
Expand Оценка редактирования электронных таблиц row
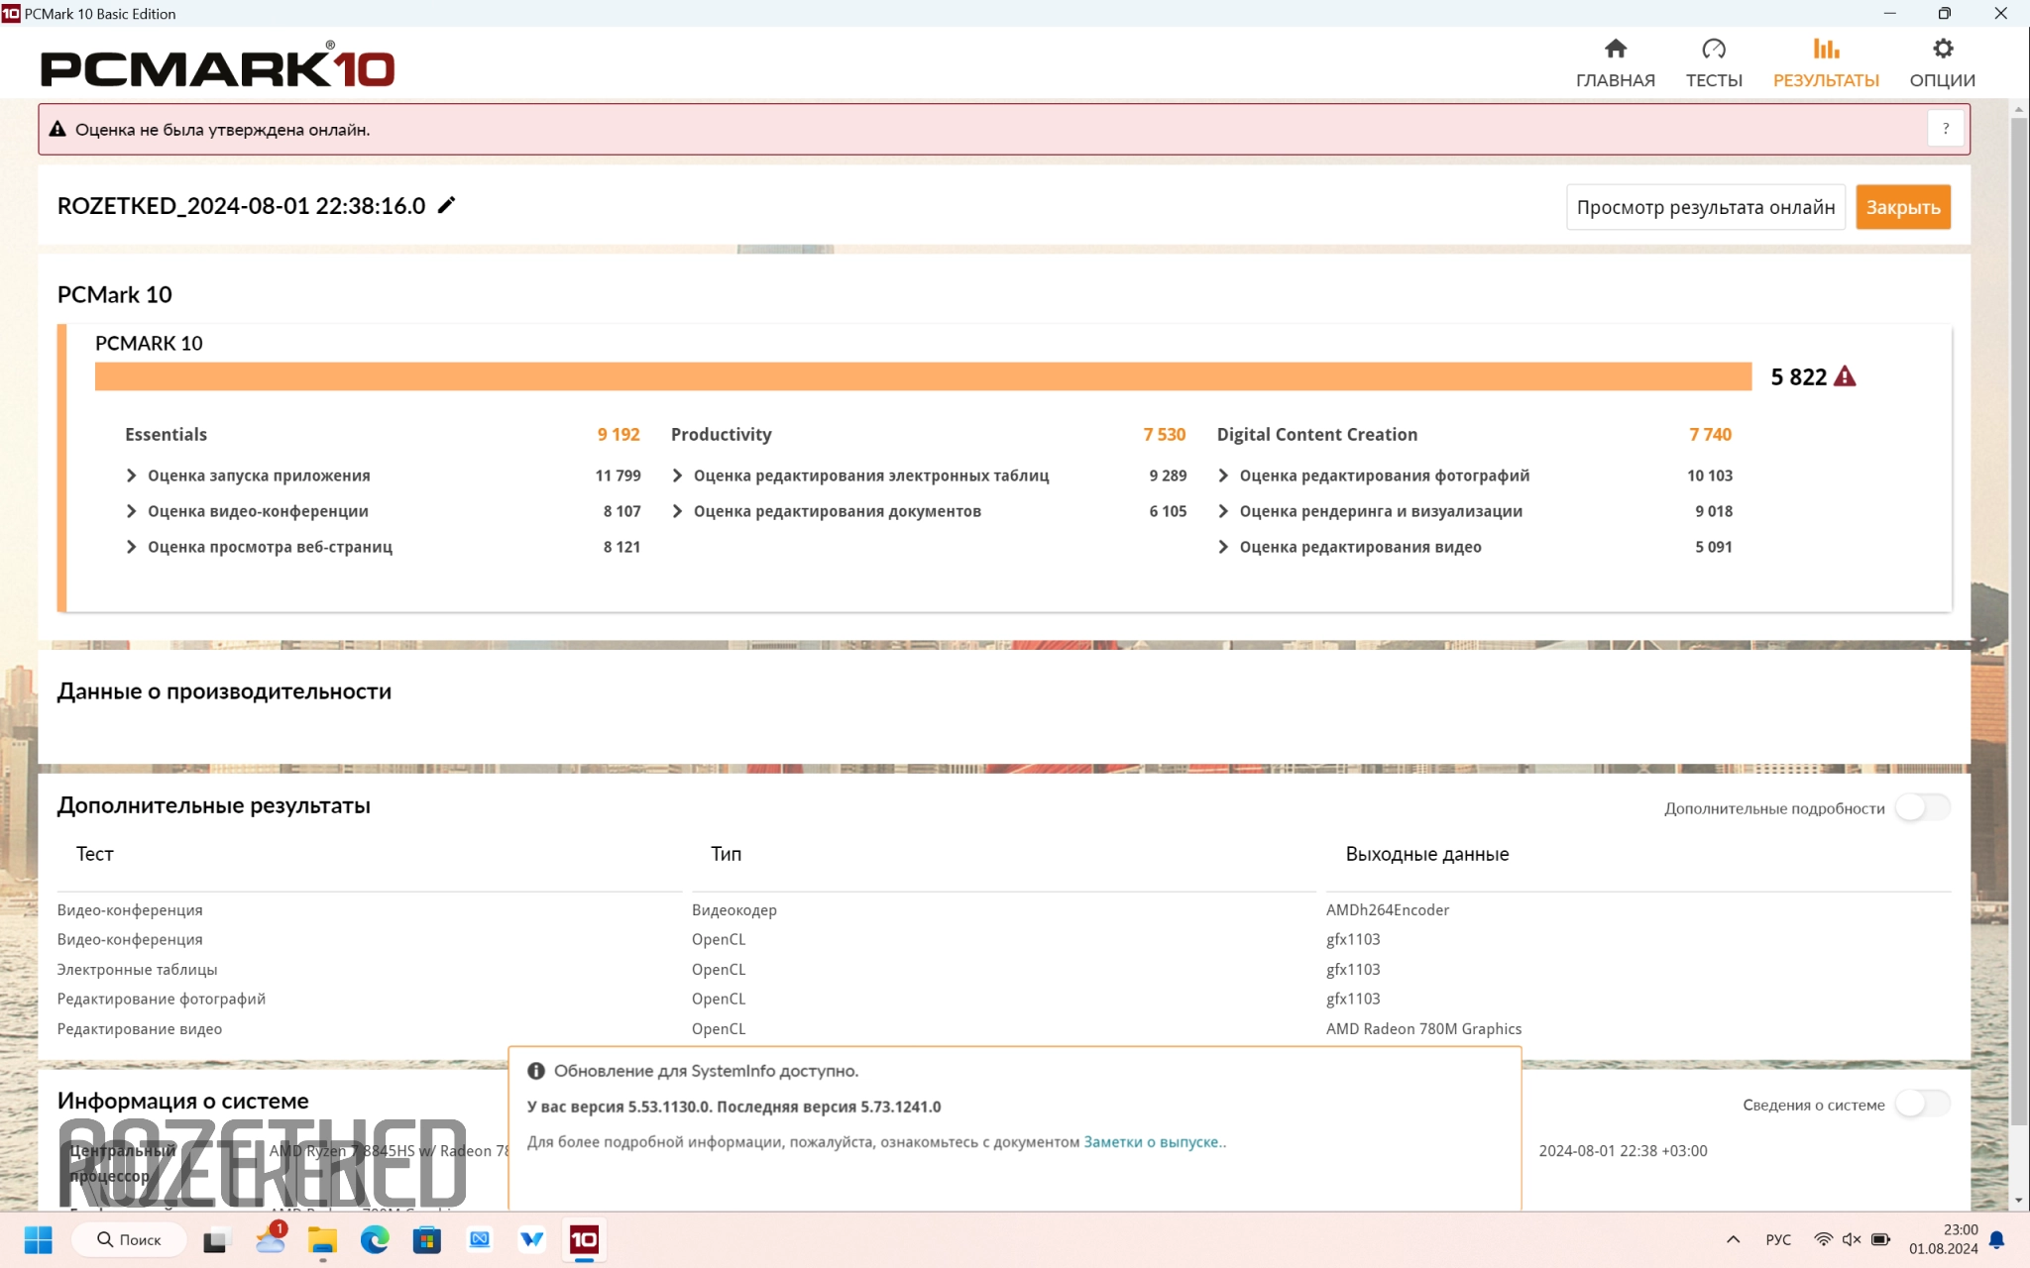pos(678,475)
